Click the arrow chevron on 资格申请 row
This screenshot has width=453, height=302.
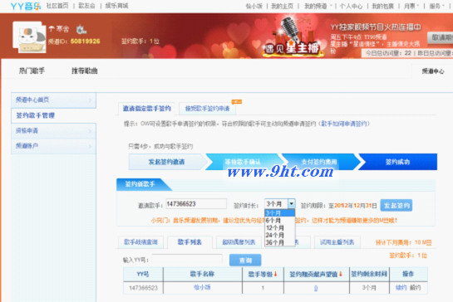point(90,131)
